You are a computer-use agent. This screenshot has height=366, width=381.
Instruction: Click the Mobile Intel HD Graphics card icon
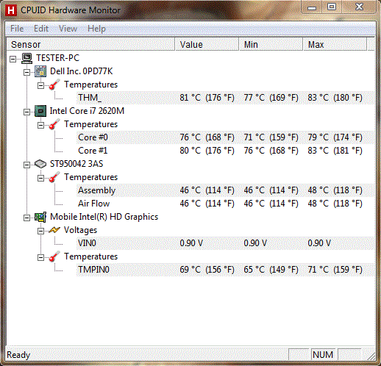40,217
